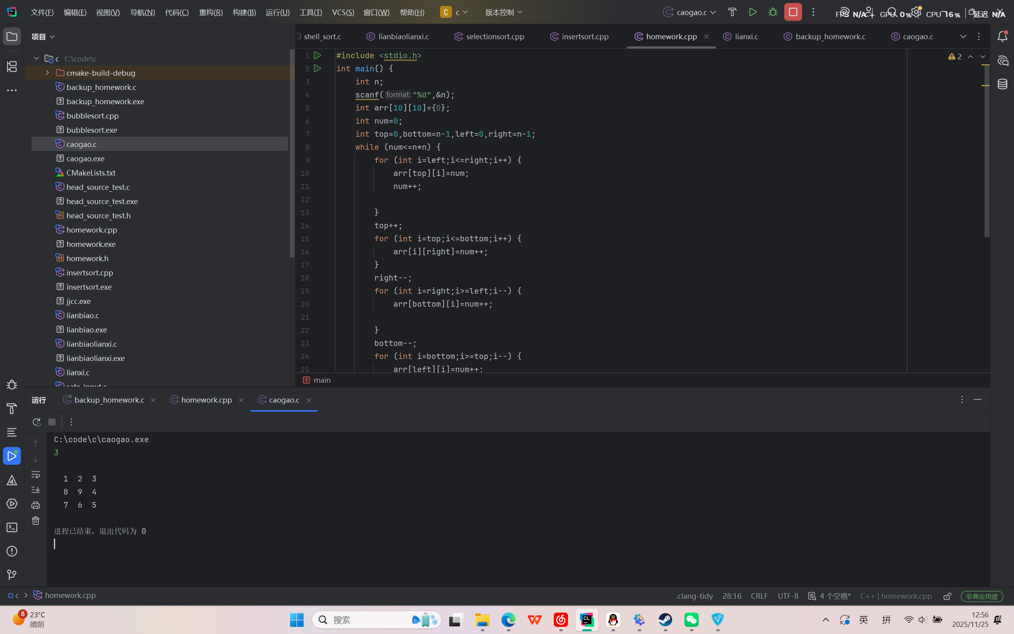
Task: Rerun caogao.c in the run panel
Action: (36, 422)
